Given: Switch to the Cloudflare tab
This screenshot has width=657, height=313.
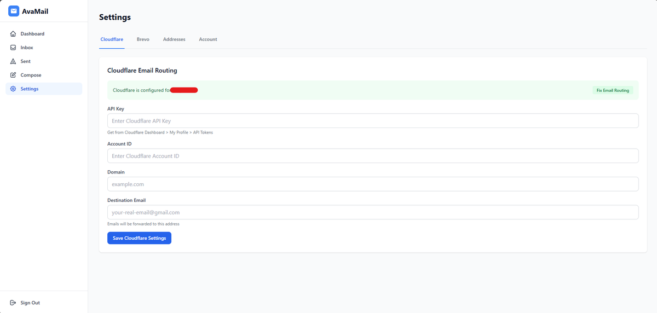Looking at the screenshot, I should click(112, 39).
